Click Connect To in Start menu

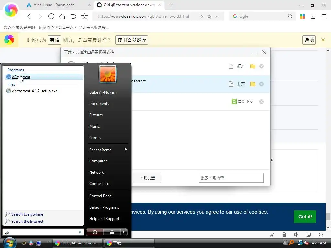99,184
